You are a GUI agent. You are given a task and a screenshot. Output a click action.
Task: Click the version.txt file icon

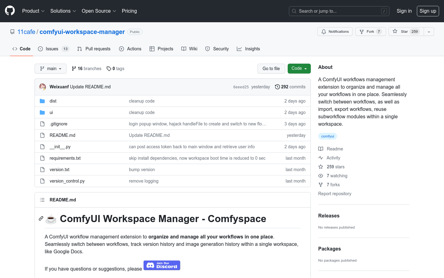pyautogui.click(x=42, y=170)
